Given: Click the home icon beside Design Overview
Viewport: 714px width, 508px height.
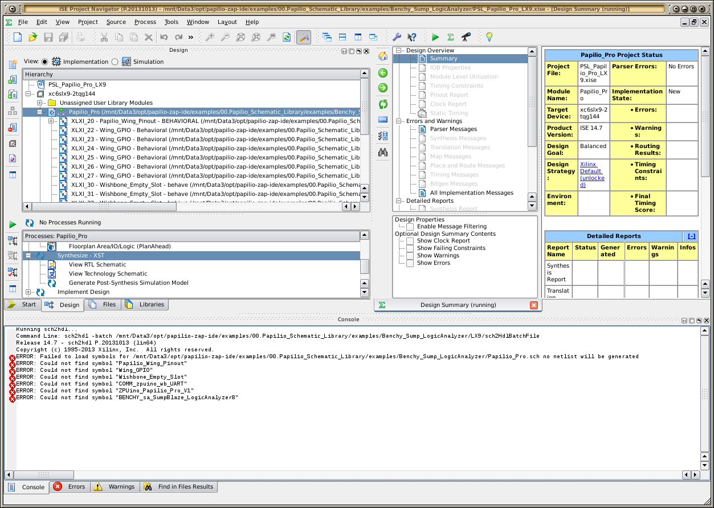Looking at the screenshot, I should point(383,56).
